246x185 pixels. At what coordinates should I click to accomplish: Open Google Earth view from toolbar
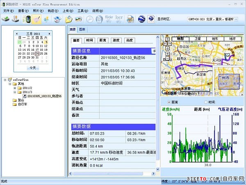click(141, 19)
